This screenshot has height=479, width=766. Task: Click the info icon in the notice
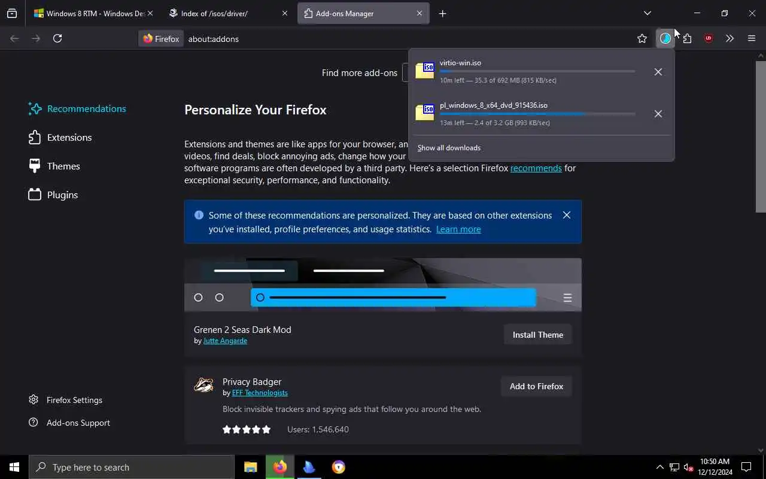coord(199,215)
